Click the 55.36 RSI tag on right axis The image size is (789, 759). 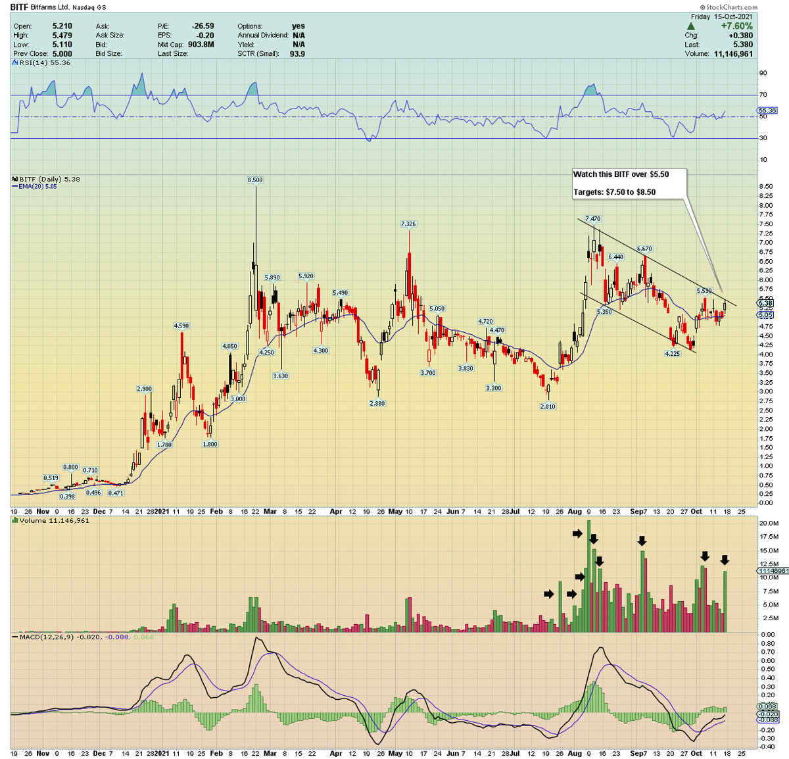(767, 110)
